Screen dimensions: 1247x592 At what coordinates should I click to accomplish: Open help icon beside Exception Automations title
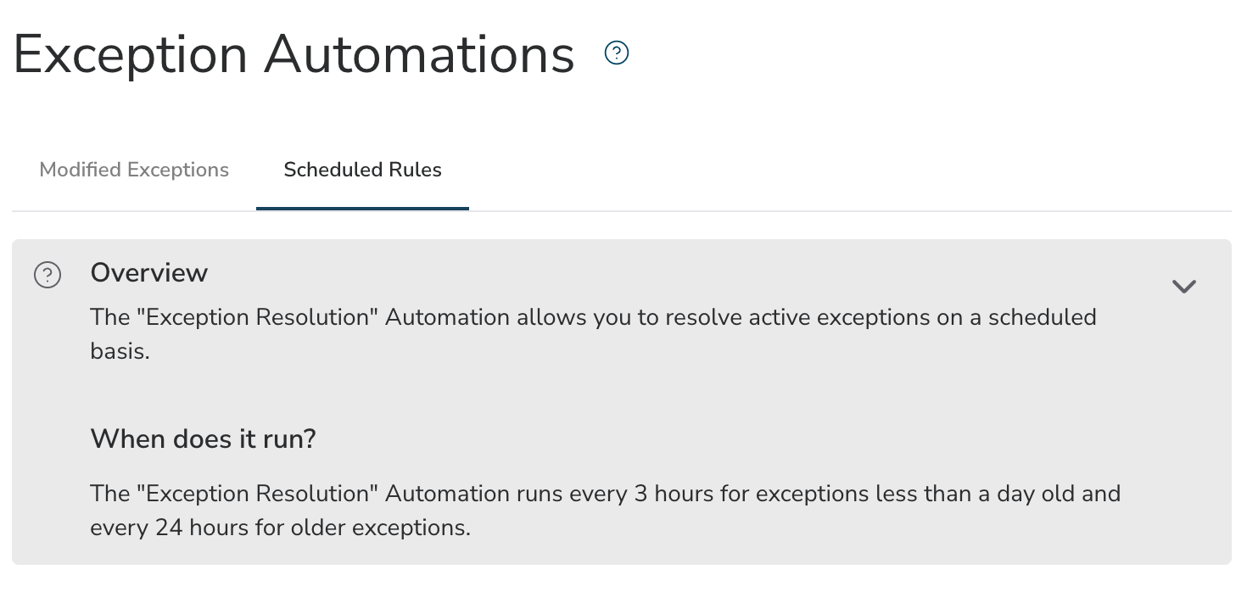617,53
